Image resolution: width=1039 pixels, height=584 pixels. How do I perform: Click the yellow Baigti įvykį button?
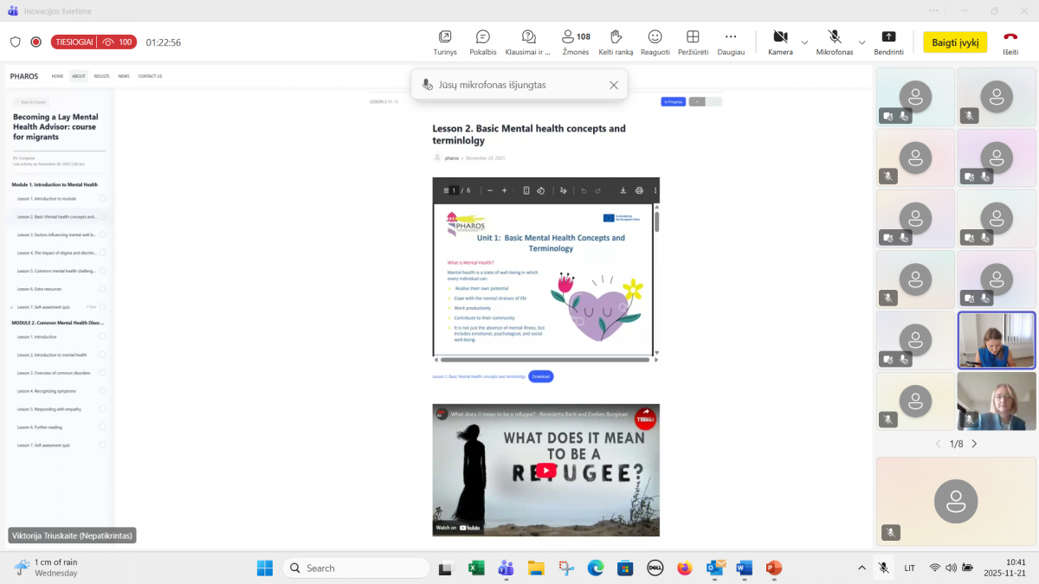click(x=955, y=42)
